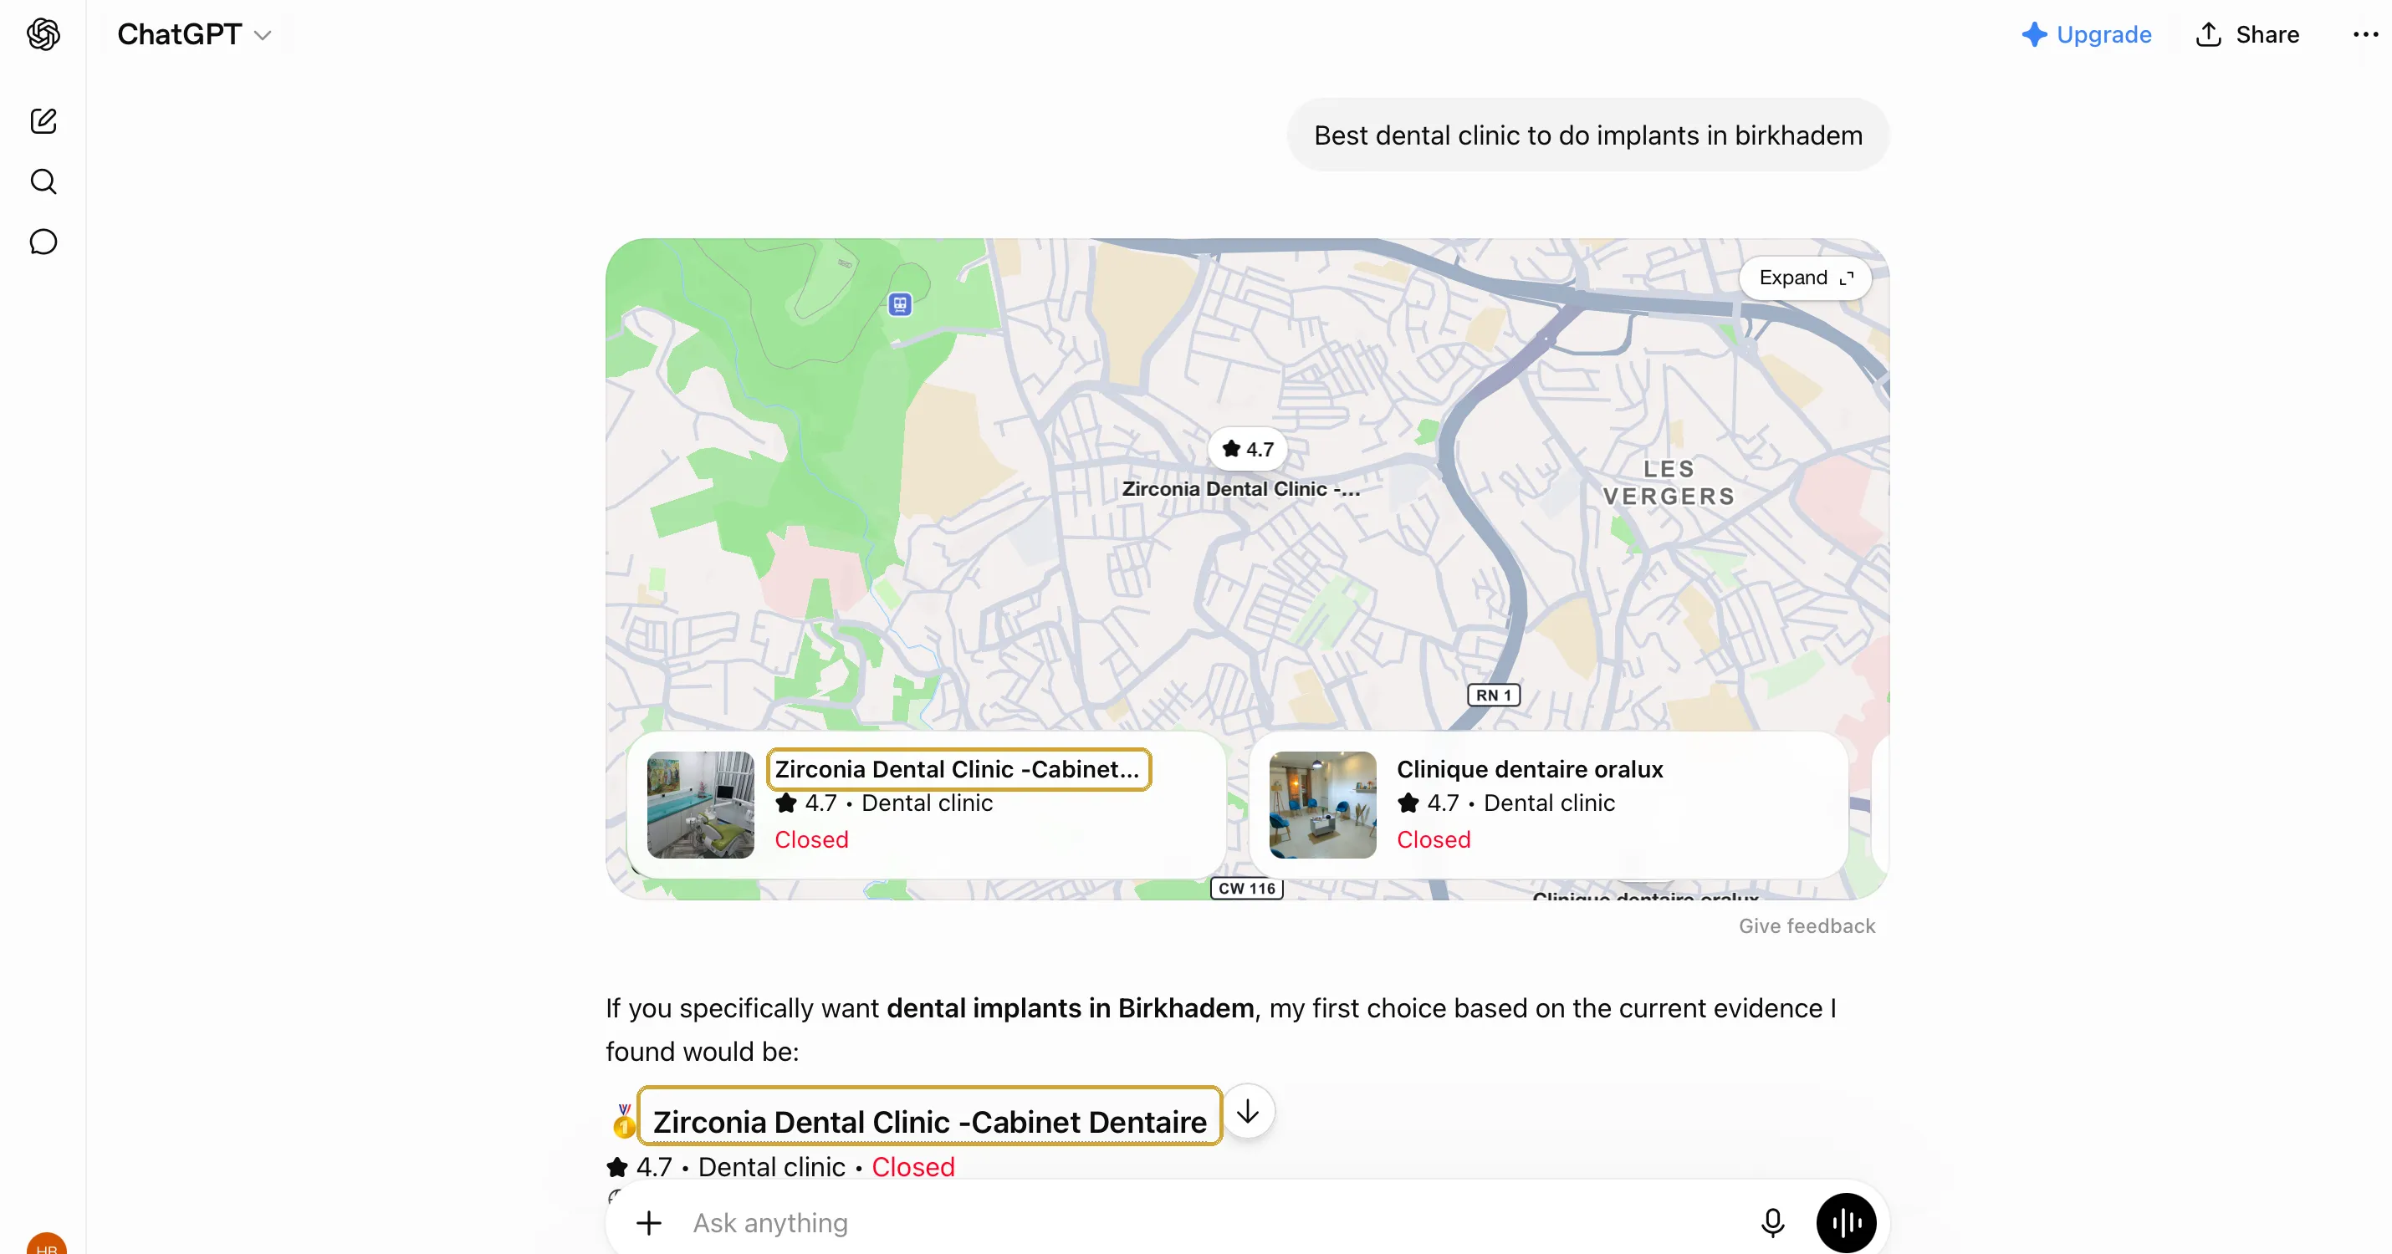Click the user message about implants in birkhadem
The image size is (2392, 1254).
point(1588,135)
